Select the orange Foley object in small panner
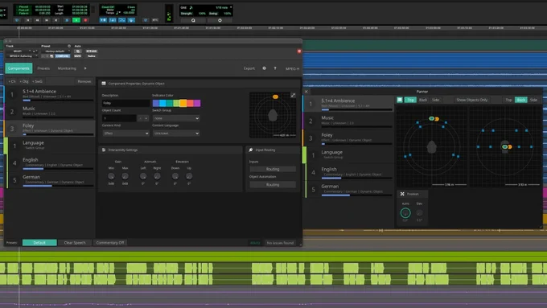Screen dimensions: 547x308 pos(275,97)
